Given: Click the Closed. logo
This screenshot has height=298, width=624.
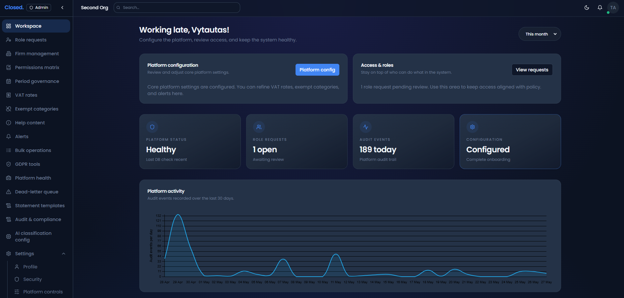Looking at the screenshot, I should coord(14,7).
